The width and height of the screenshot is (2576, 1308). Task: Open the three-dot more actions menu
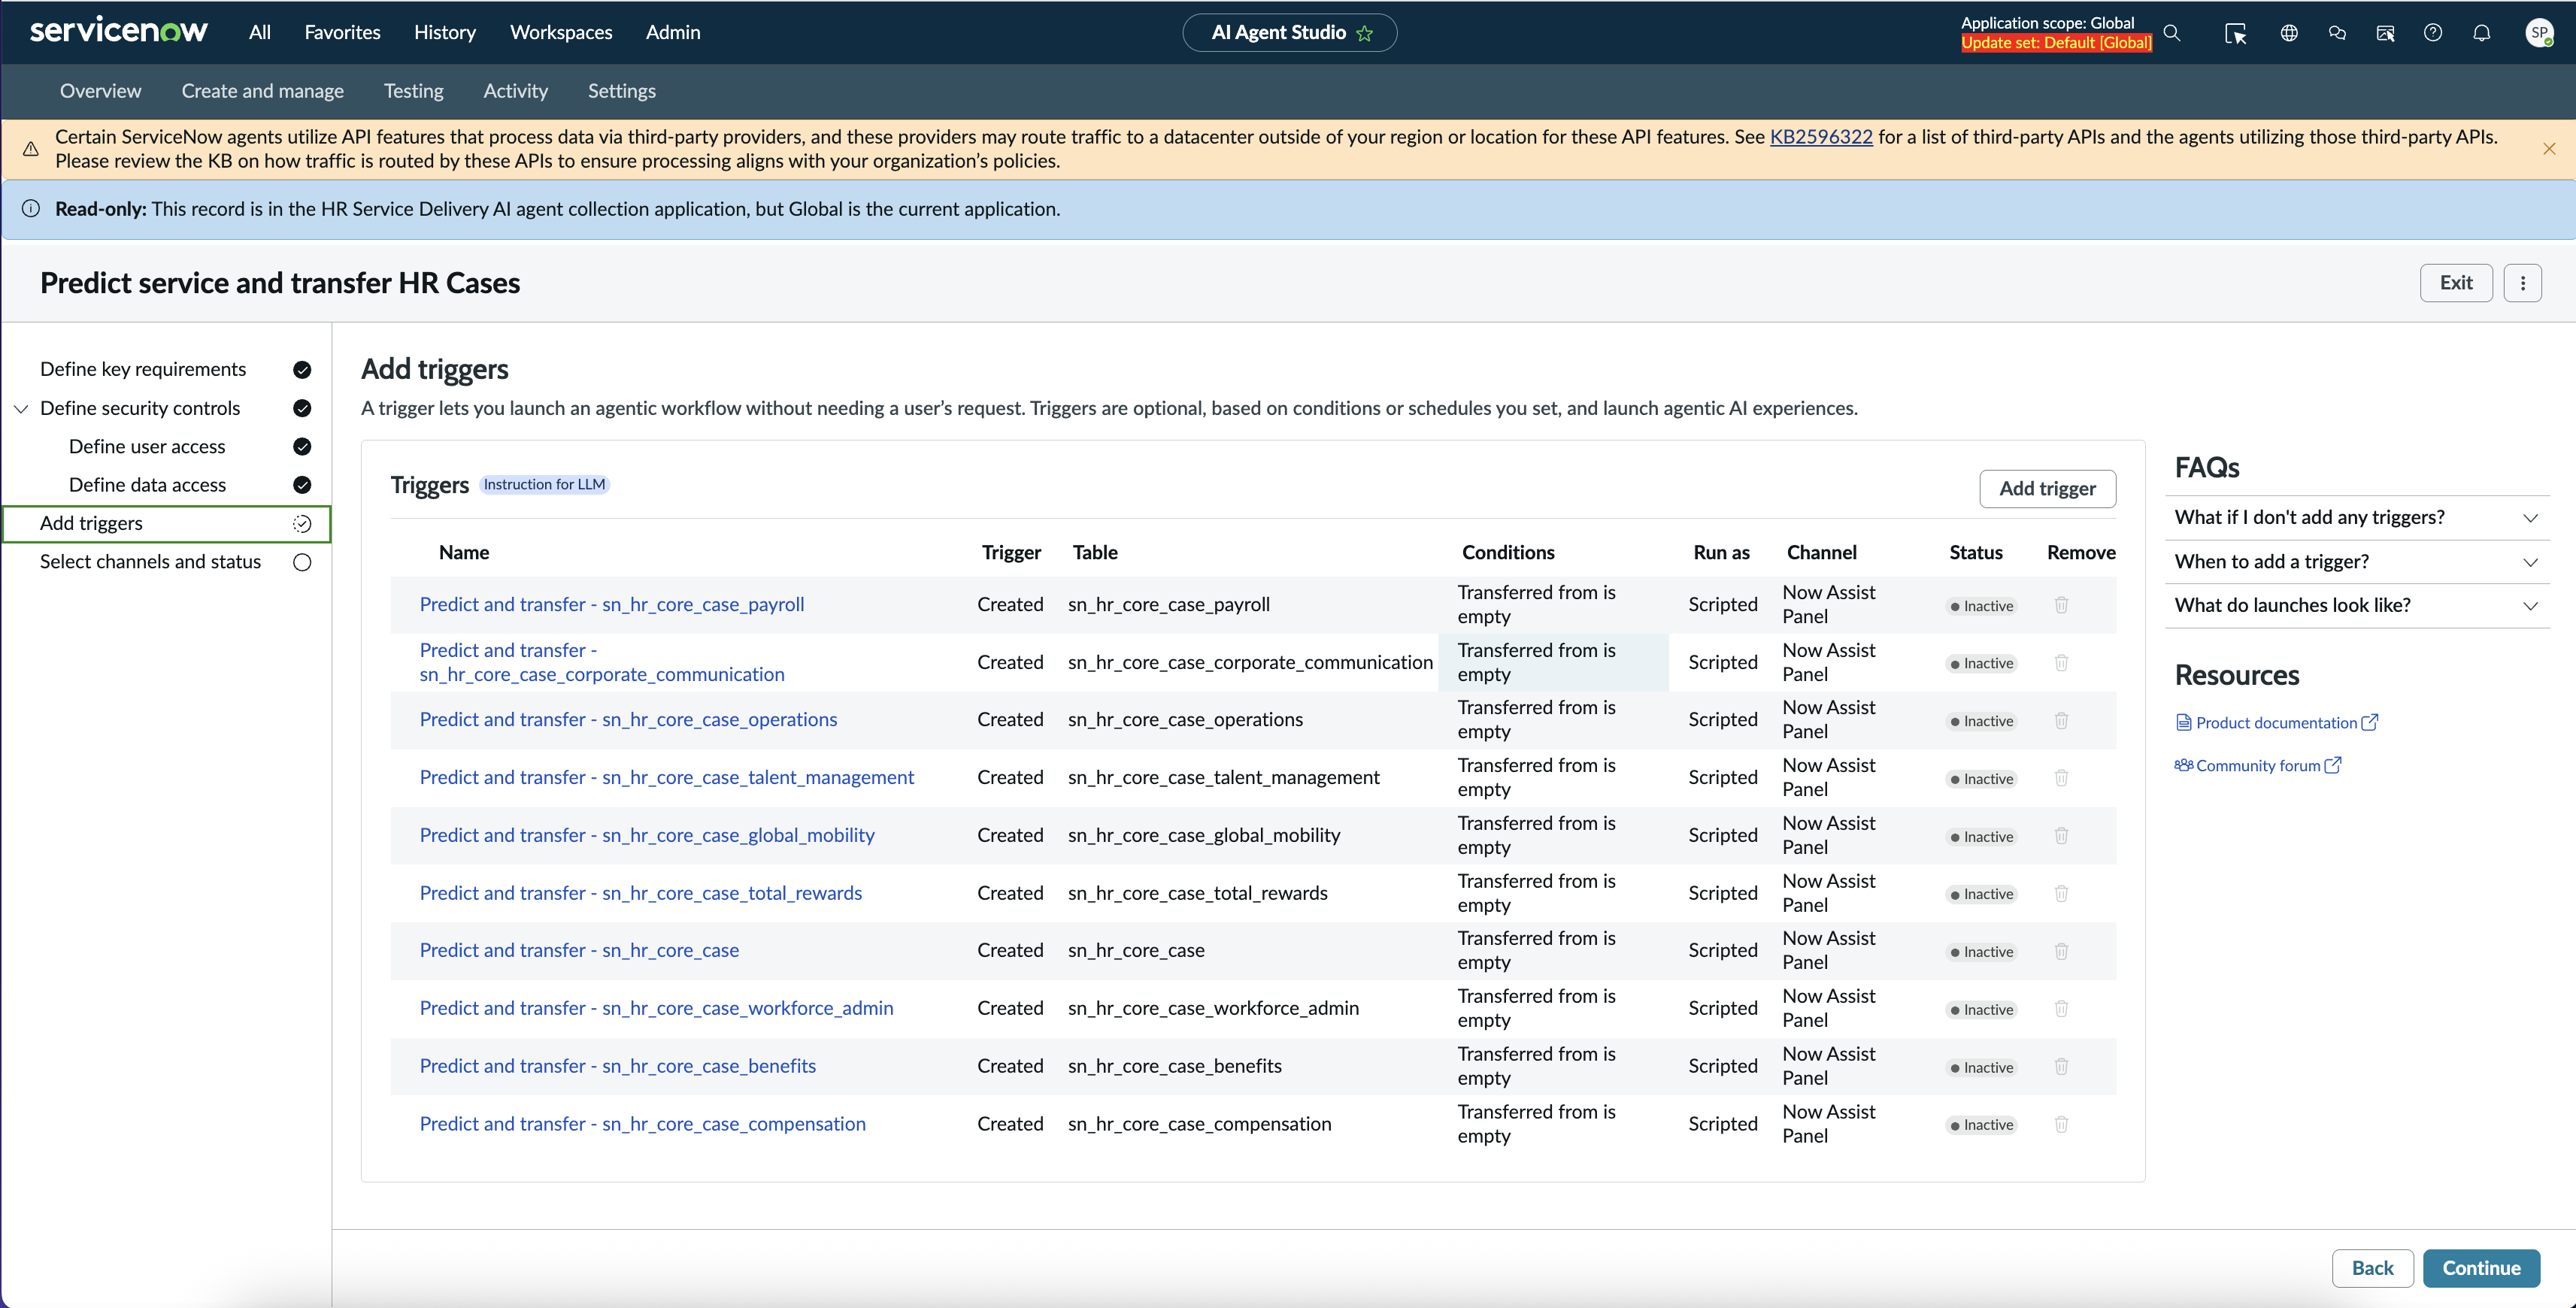(x=2523, y=283)
